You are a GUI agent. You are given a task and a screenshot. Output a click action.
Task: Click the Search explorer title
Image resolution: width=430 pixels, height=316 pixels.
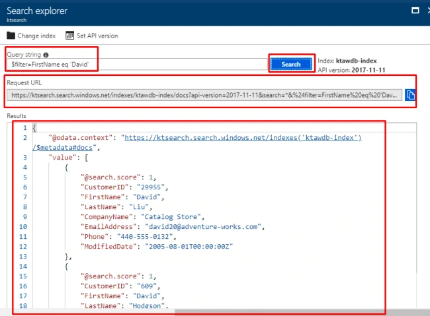pos(37,11)
